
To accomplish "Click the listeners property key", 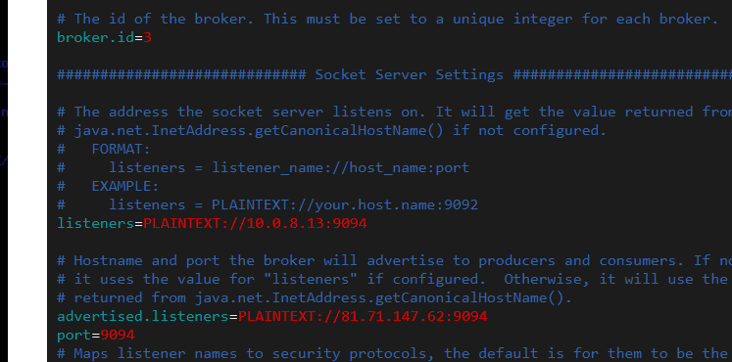I will (96, 223).
